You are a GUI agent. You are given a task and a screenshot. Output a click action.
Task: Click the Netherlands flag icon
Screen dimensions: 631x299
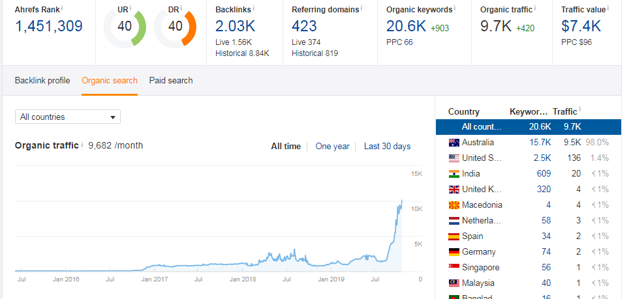[454, 221]
